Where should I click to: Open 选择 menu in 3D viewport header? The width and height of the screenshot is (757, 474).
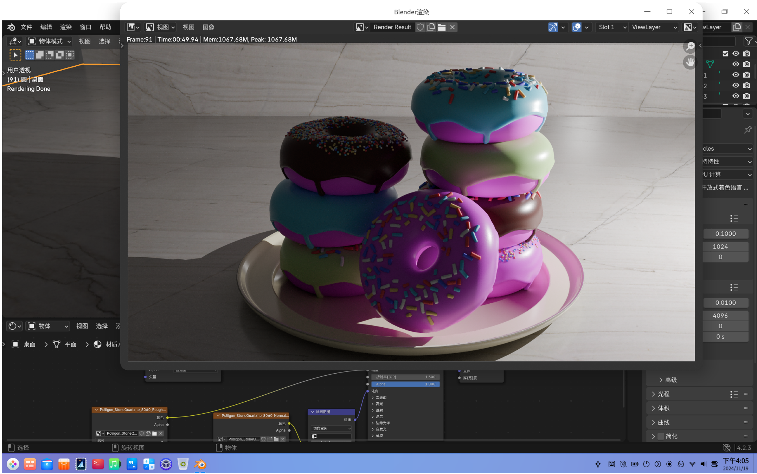[104, 41]
